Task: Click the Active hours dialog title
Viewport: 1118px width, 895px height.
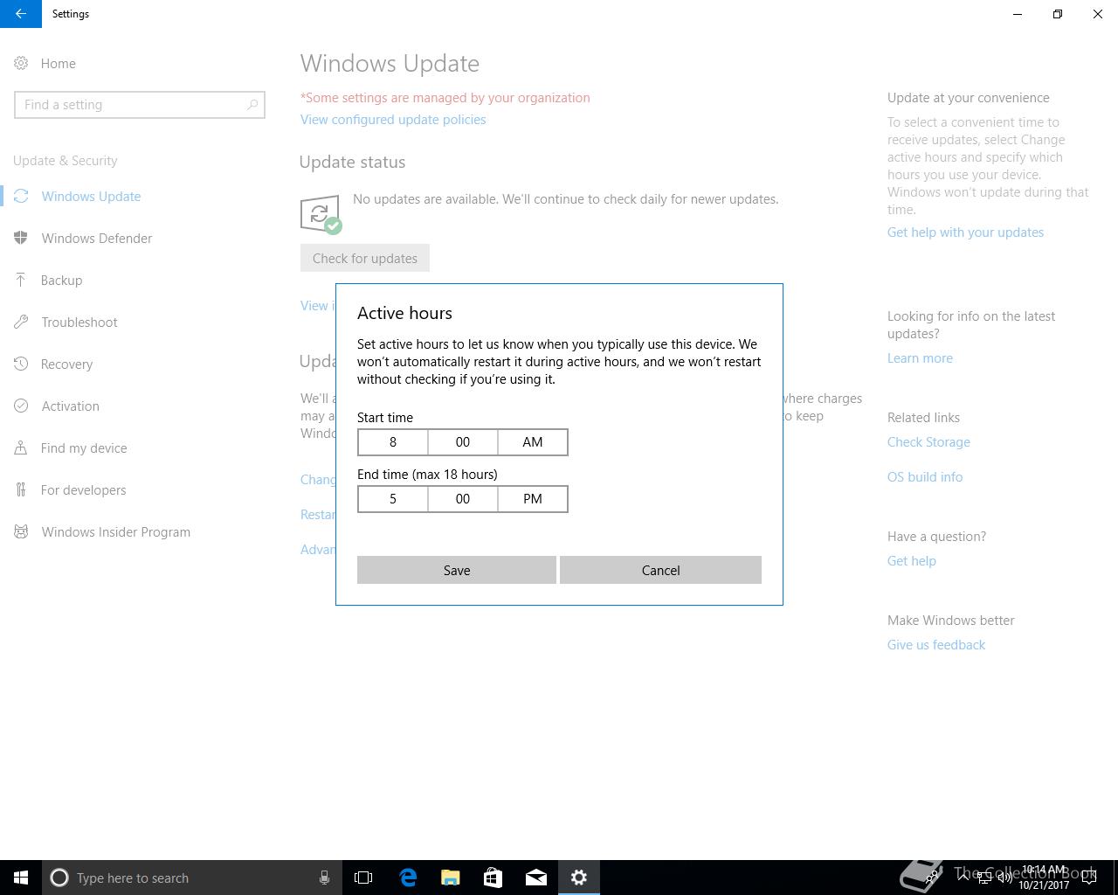Action: pos(404,313)
